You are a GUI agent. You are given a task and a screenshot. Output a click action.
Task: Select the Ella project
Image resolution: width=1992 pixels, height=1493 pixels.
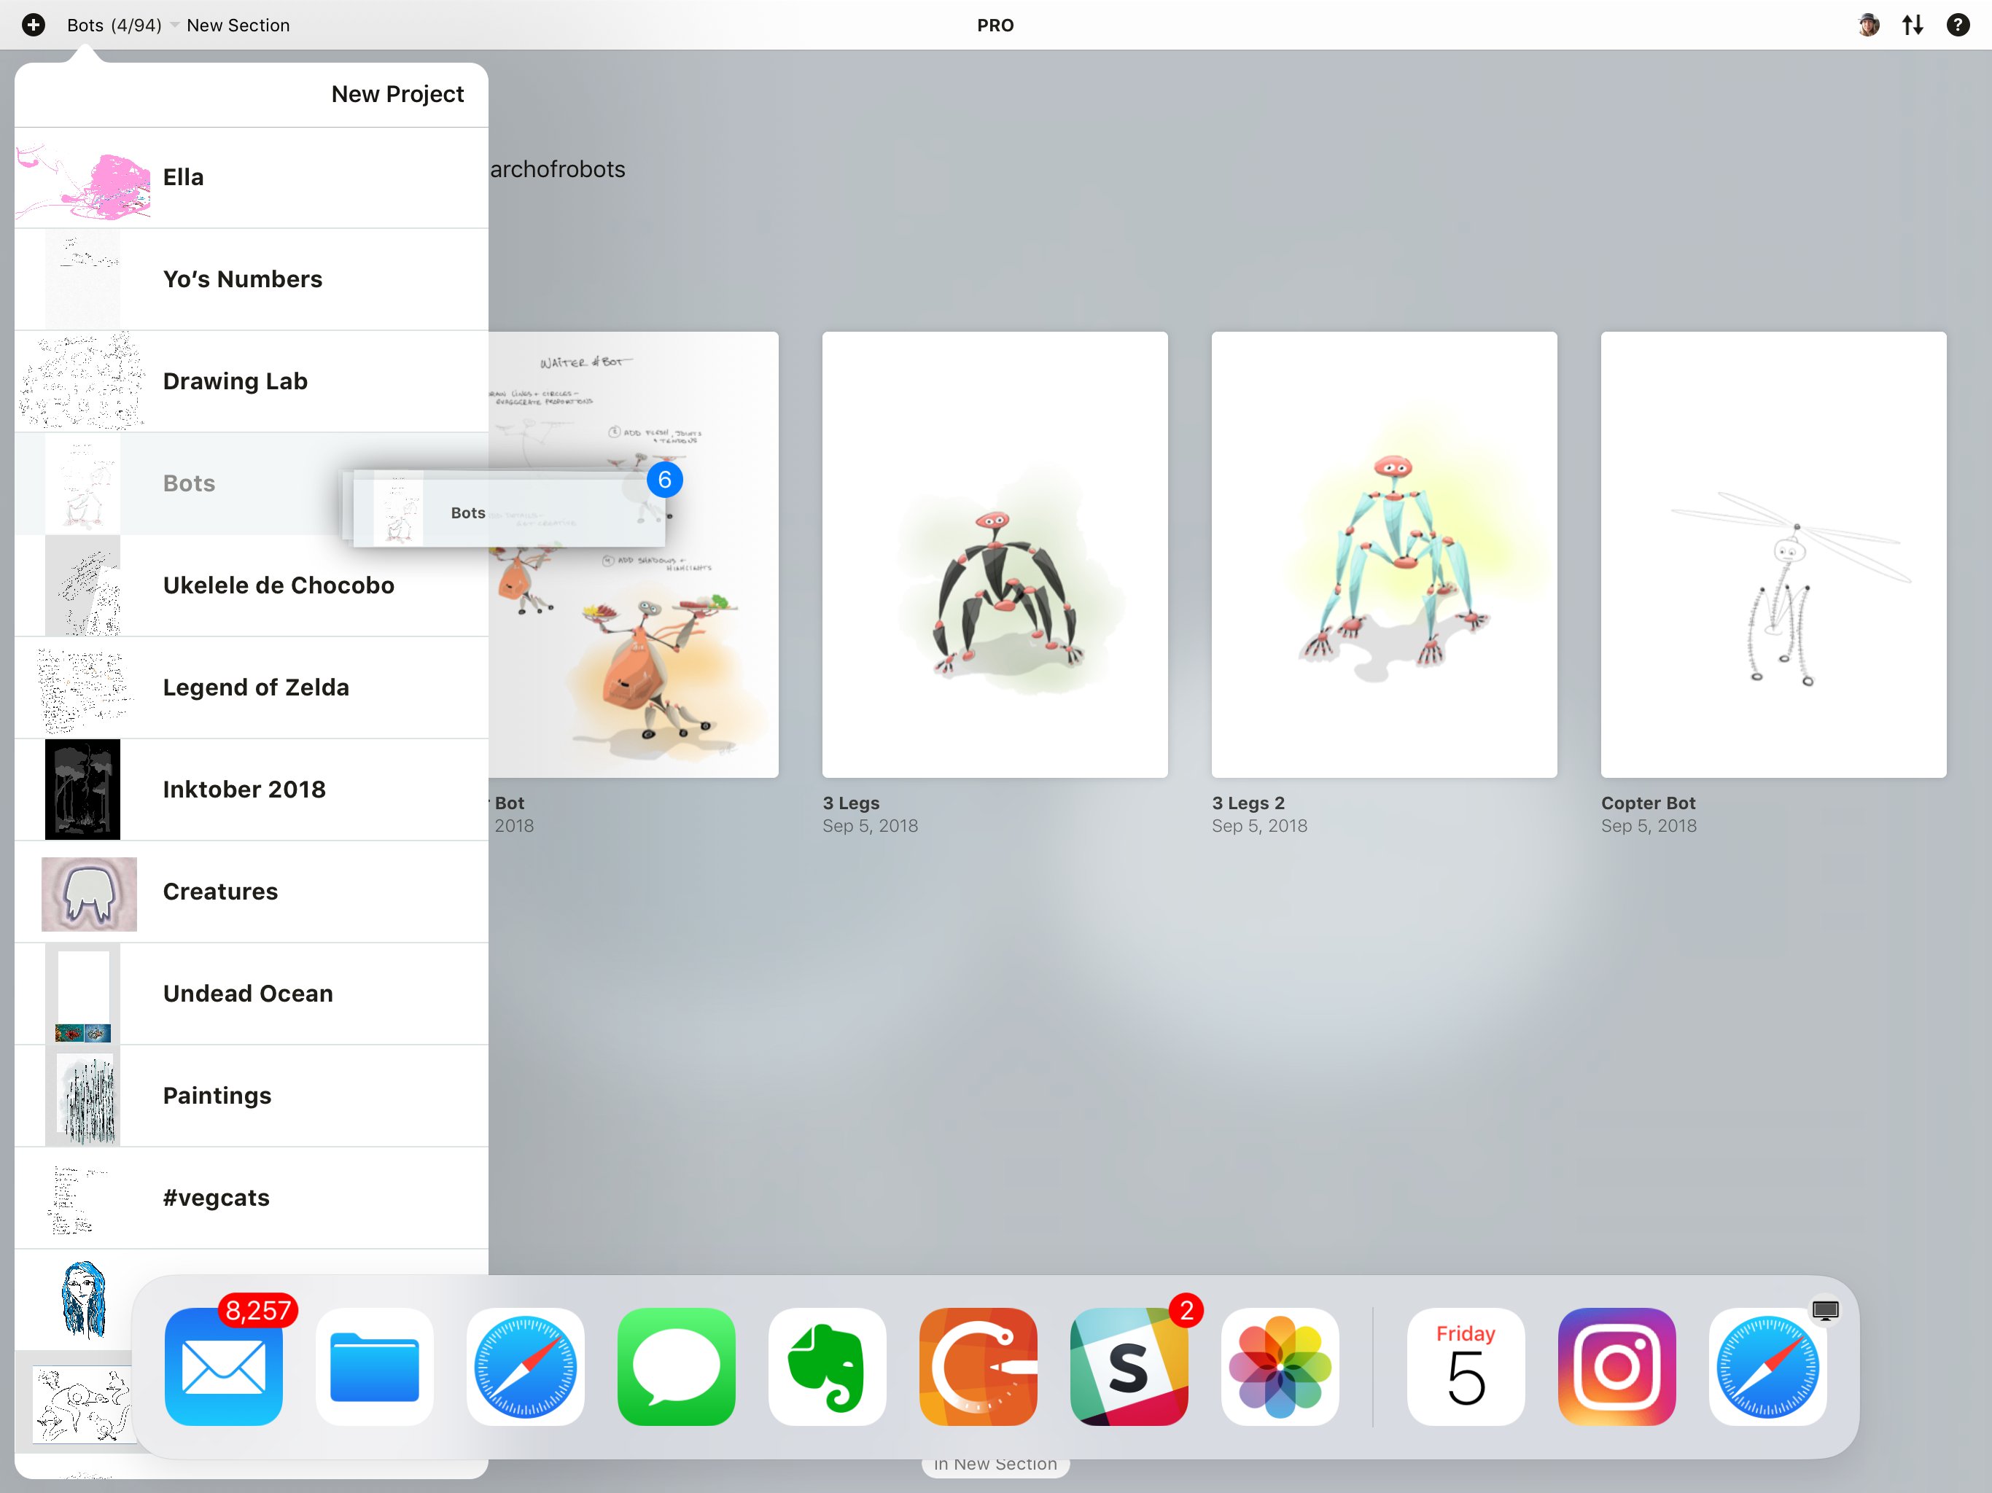pyautogui.click(x=252, y=177)
